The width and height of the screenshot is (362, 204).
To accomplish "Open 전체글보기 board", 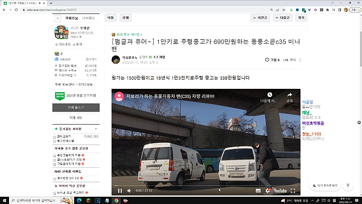I will click(64, 137).
